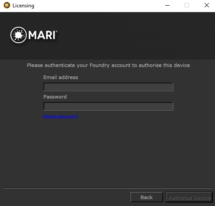Focus the Password input field
The height and width of the screenshot is (206, 215).
(x=108, y=106)
